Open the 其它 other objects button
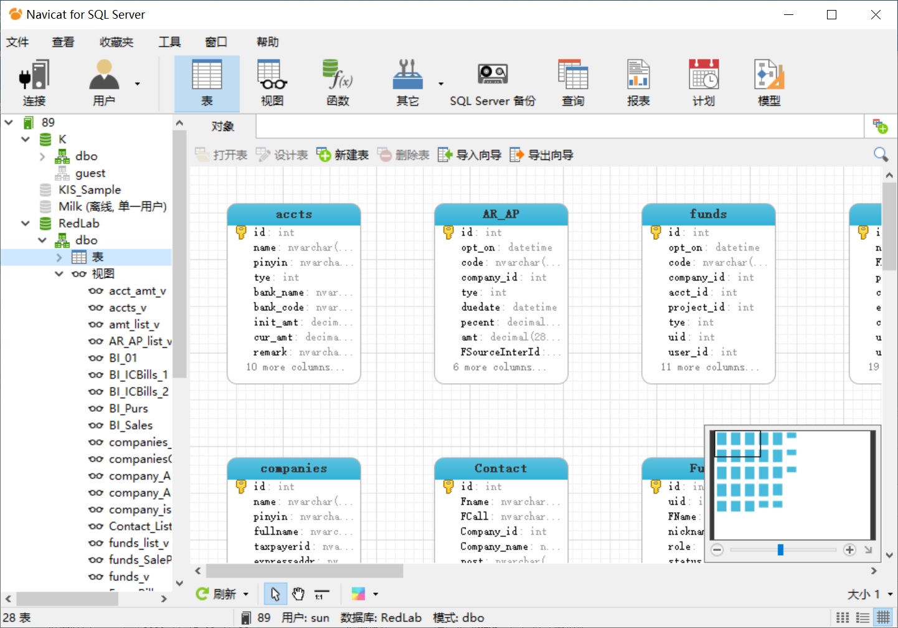 [408, 83]
